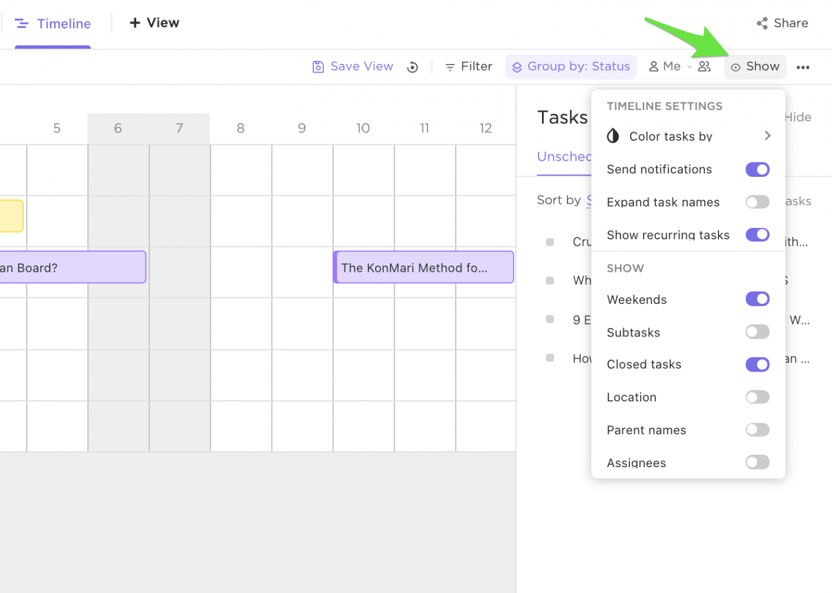Click the three-dot more options icon

[803, 67]
